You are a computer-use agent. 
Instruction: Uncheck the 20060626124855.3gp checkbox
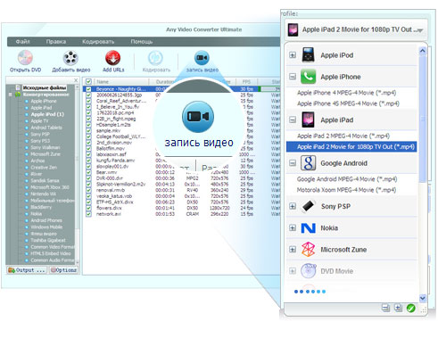pyautogui.click(x=88, y=95)
